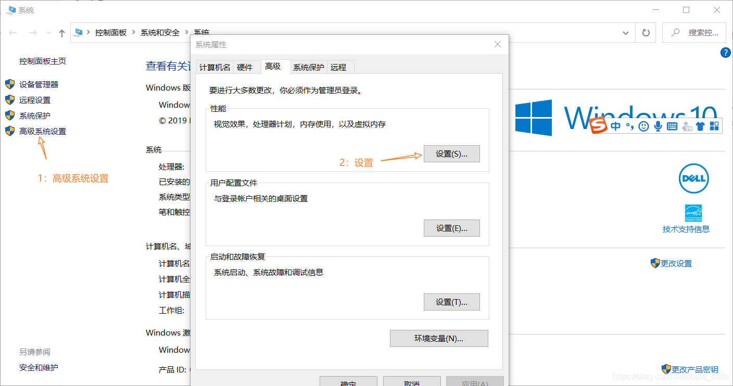The height and width of the screenshot is (386, 733).
Task: Open Sogou toolbox grid icon
Action: 714,126
